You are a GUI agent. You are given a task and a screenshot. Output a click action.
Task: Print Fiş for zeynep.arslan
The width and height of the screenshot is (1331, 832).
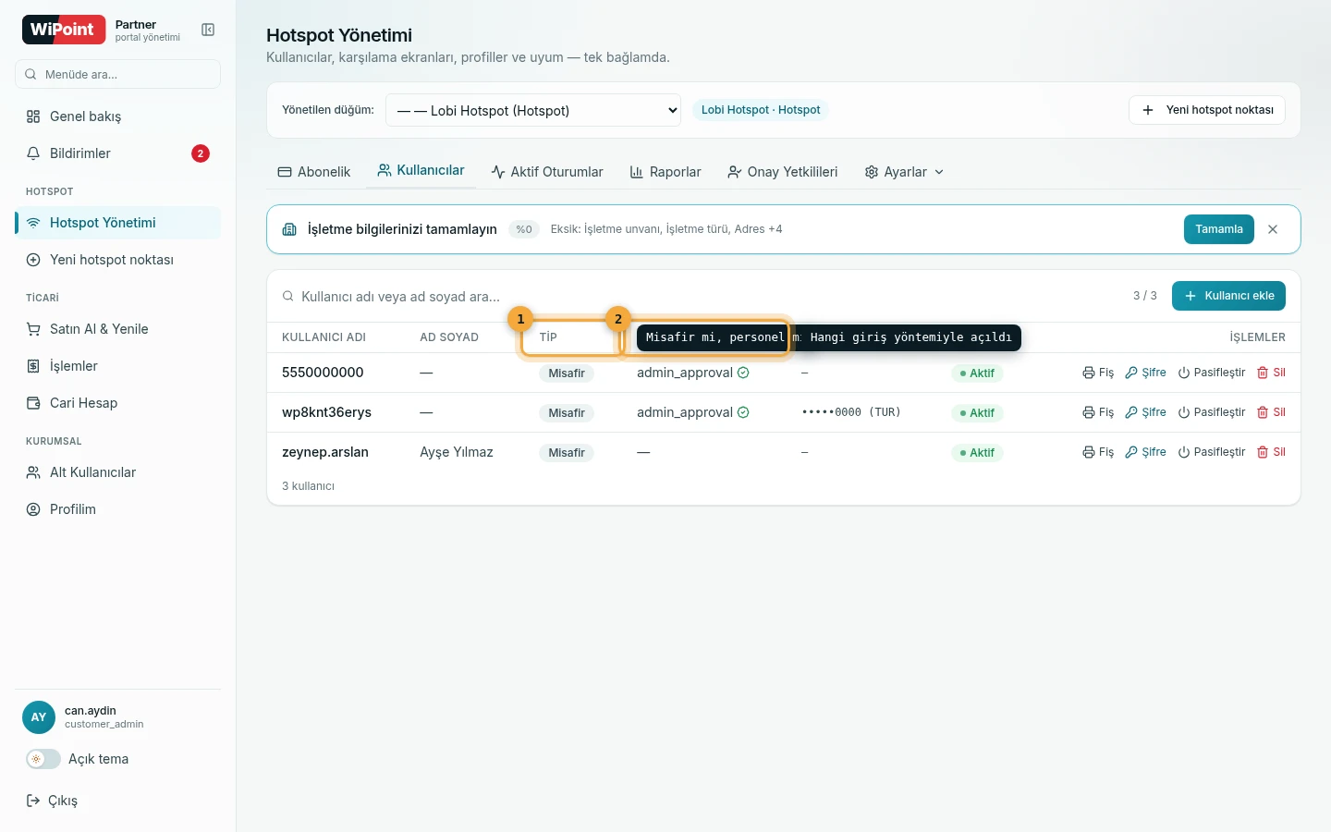1098,452
